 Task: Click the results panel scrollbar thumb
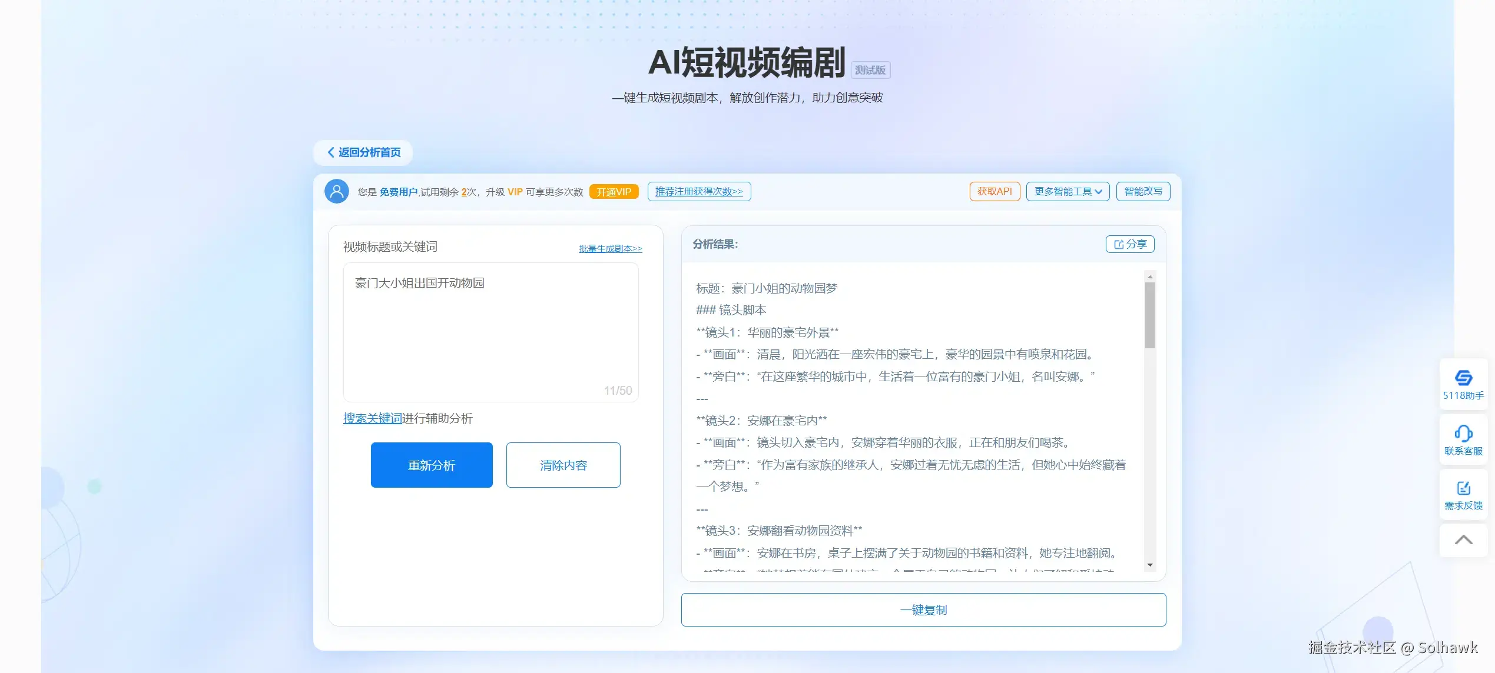pyautogui.click(x=1149, y=315)
